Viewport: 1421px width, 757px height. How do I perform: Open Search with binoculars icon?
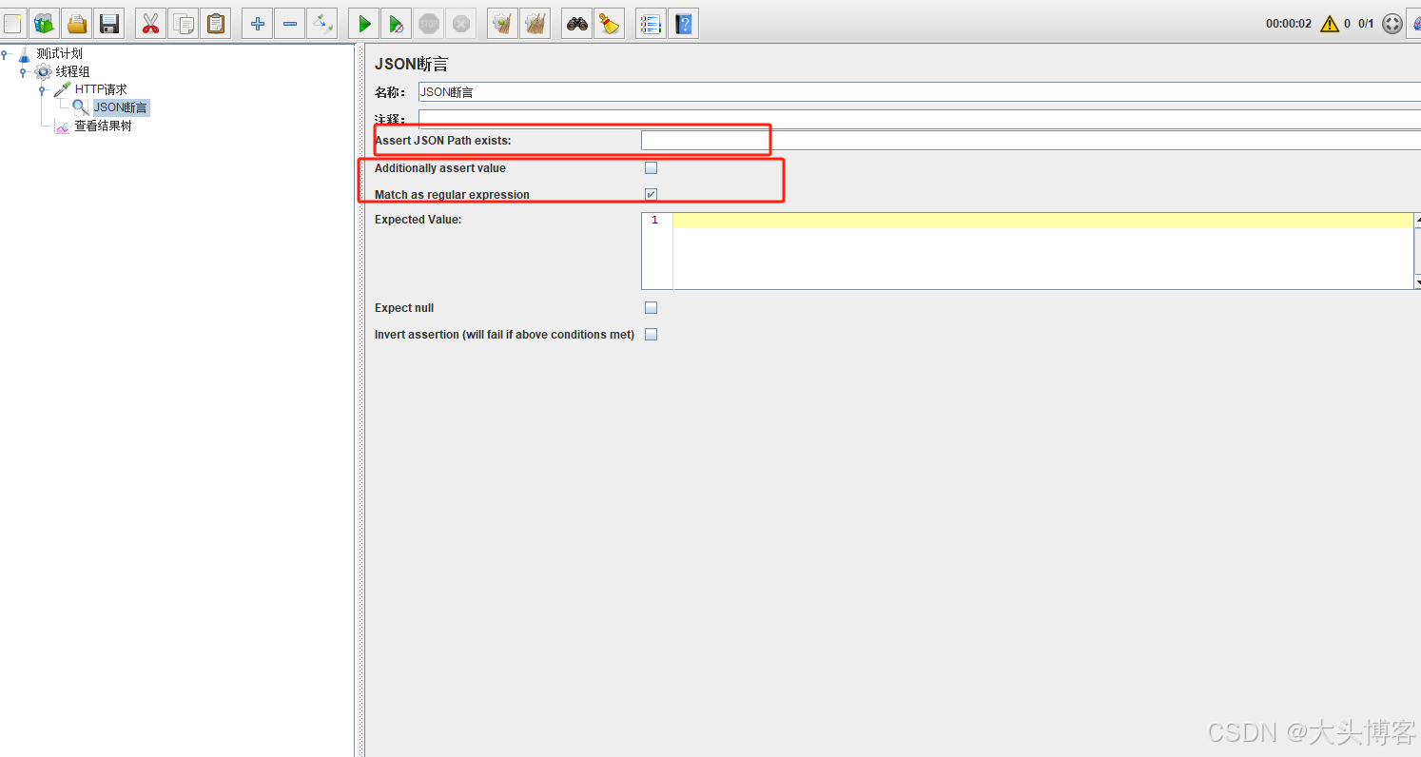[576, 23]
